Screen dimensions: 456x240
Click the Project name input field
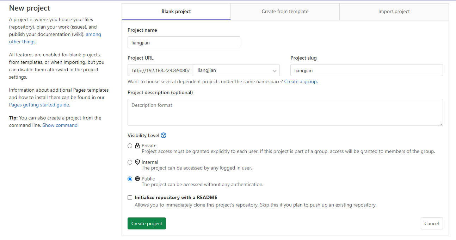(184, 43)
